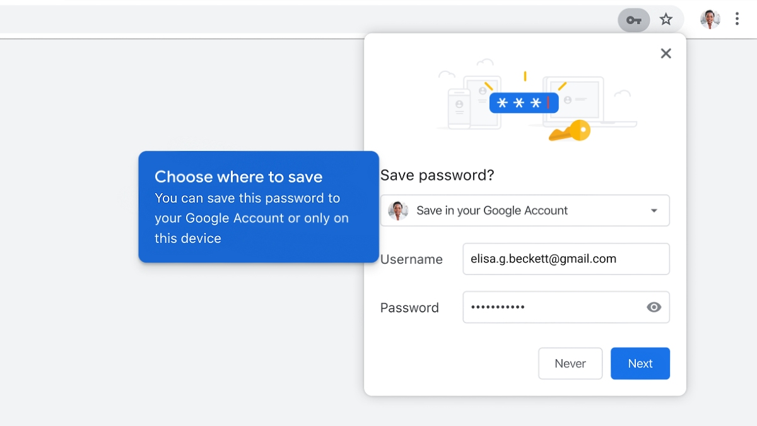
Task: Click the Next button to save the password
Action: [640, 363]
